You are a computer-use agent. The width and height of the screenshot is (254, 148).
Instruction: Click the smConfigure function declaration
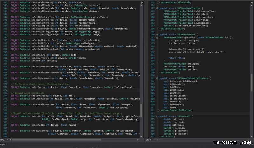click(x=39, y=55)
